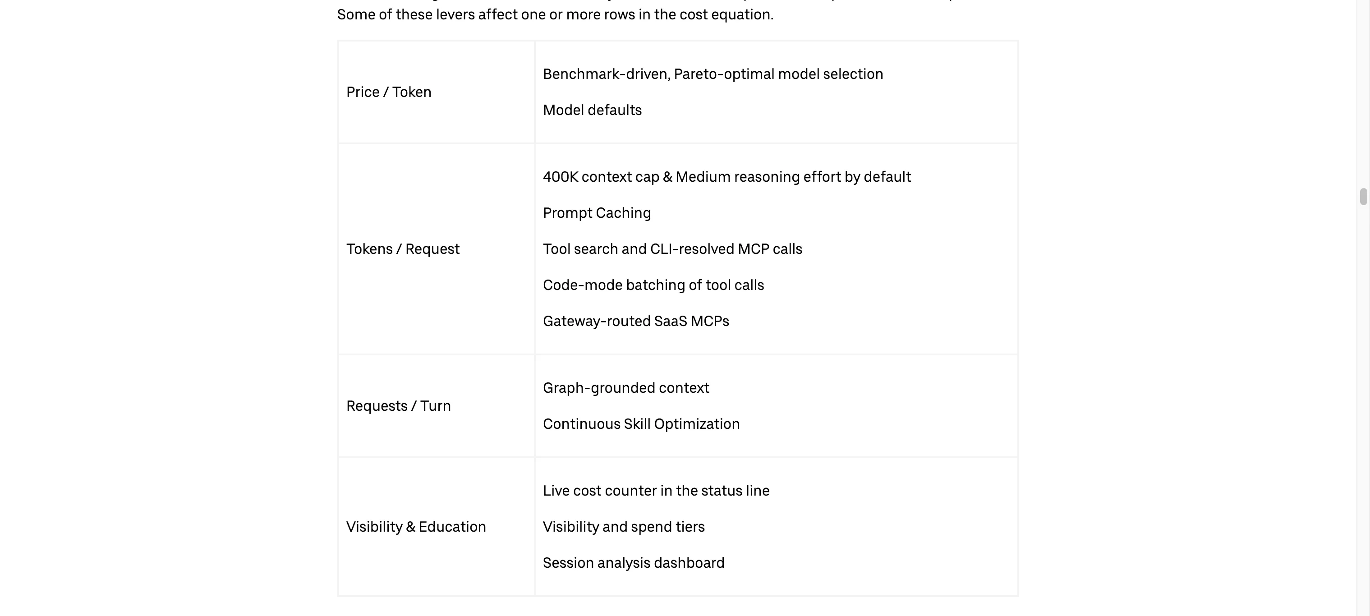
Task: Click "400K context cap & Medium reasoning" line
Action: click(726, 177)
